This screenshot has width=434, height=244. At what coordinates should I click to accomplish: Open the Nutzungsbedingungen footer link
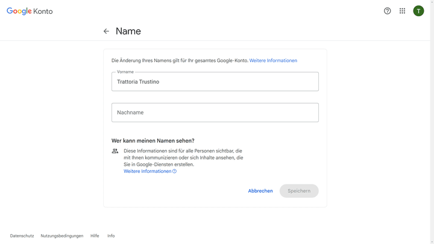click(62, 236)
